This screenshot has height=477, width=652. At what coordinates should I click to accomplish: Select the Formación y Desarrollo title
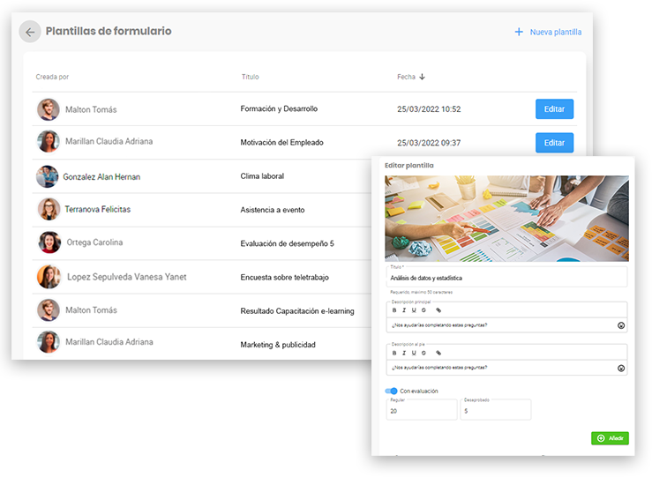pos(279,108)
